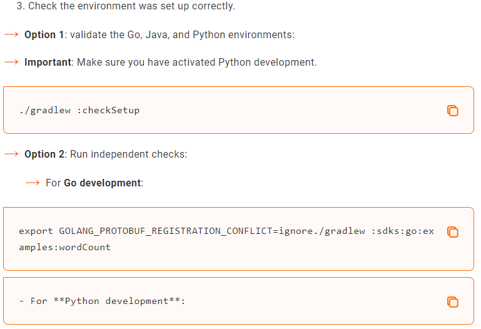Click the amples:wordCount code line
481x329 pixels.
[64, 247]
